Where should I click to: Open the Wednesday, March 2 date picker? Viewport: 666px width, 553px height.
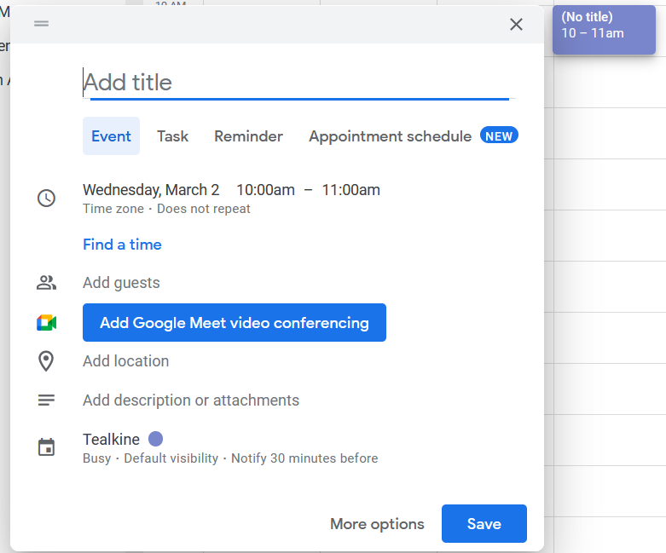pos(151,189)
